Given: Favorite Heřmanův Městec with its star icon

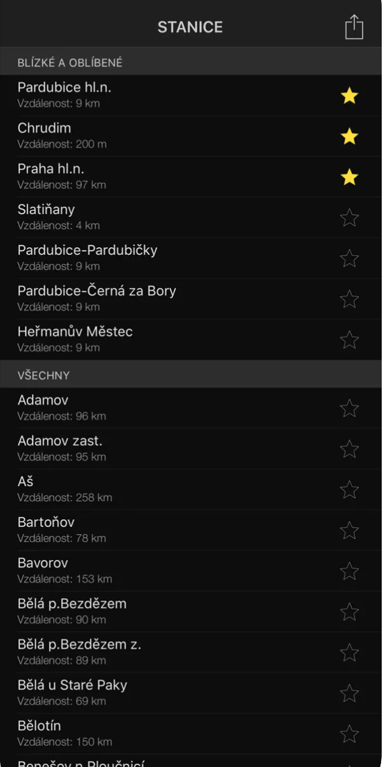Looking at the screenshot, I should 349,340.
